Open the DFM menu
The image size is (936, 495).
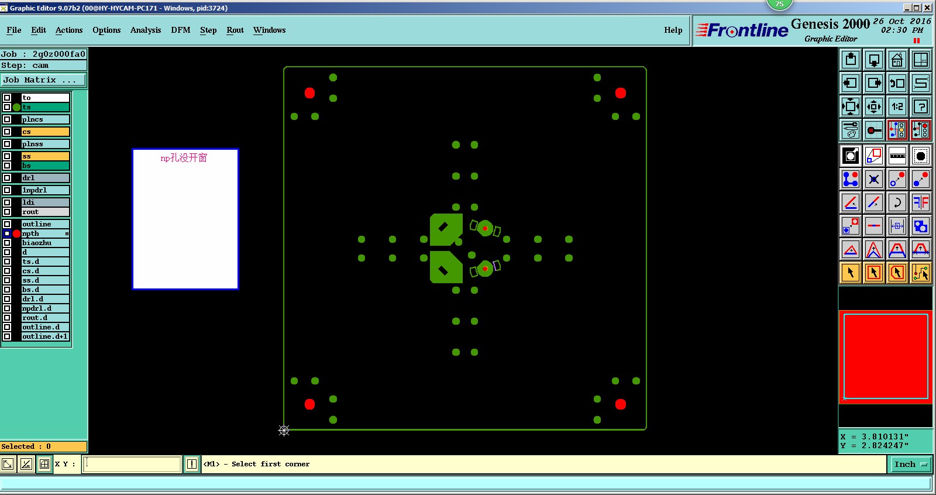pyautogui.click(x=181, y=30)
